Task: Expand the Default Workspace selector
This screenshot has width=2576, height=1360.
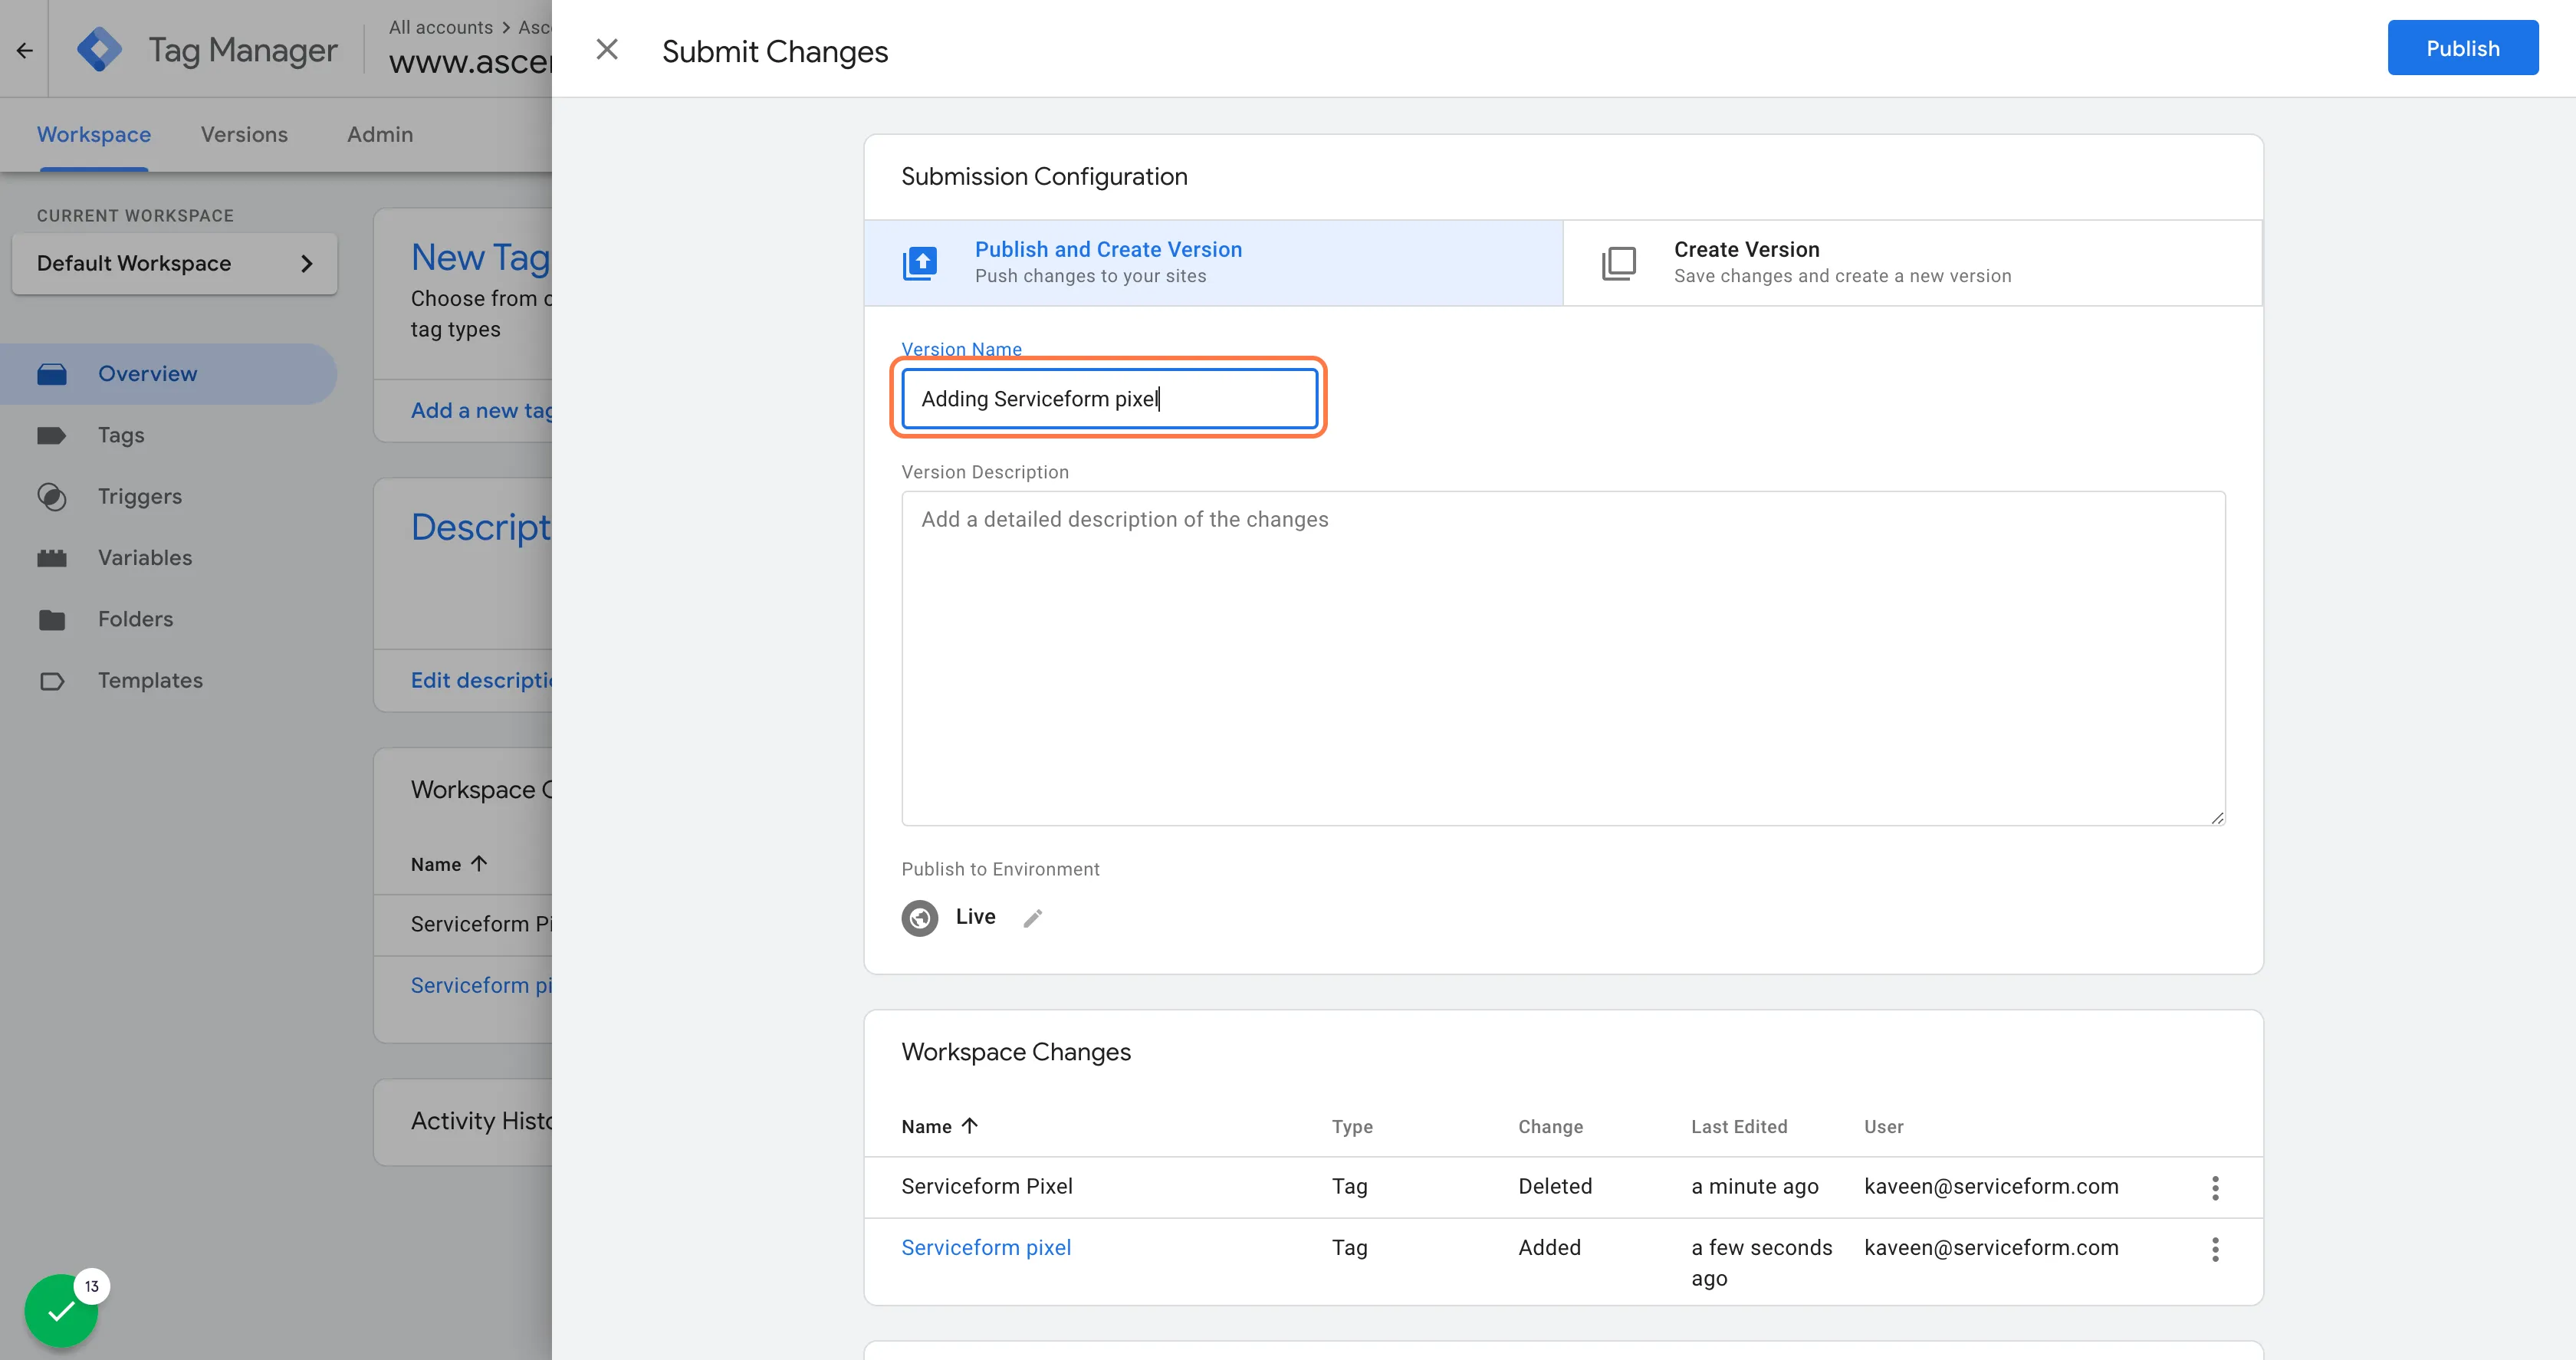Action: coord(174,263)
